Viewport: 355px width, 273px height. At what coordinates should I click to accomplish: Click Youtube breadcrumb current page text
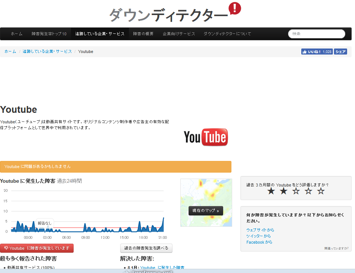point(86,52)
